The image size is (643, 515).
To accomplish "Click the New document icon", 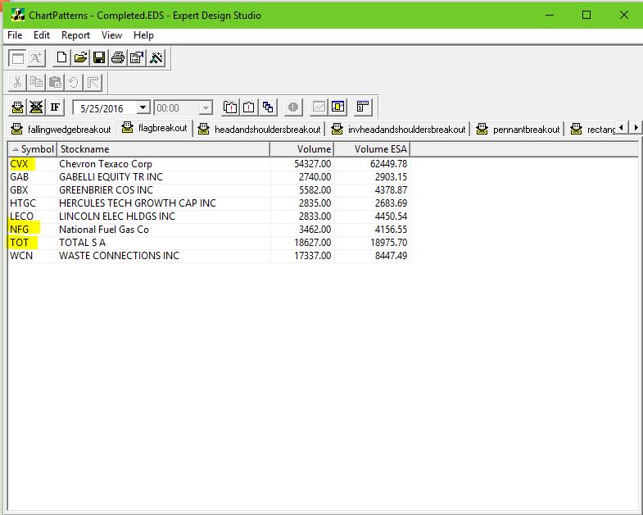I will 61,58.
